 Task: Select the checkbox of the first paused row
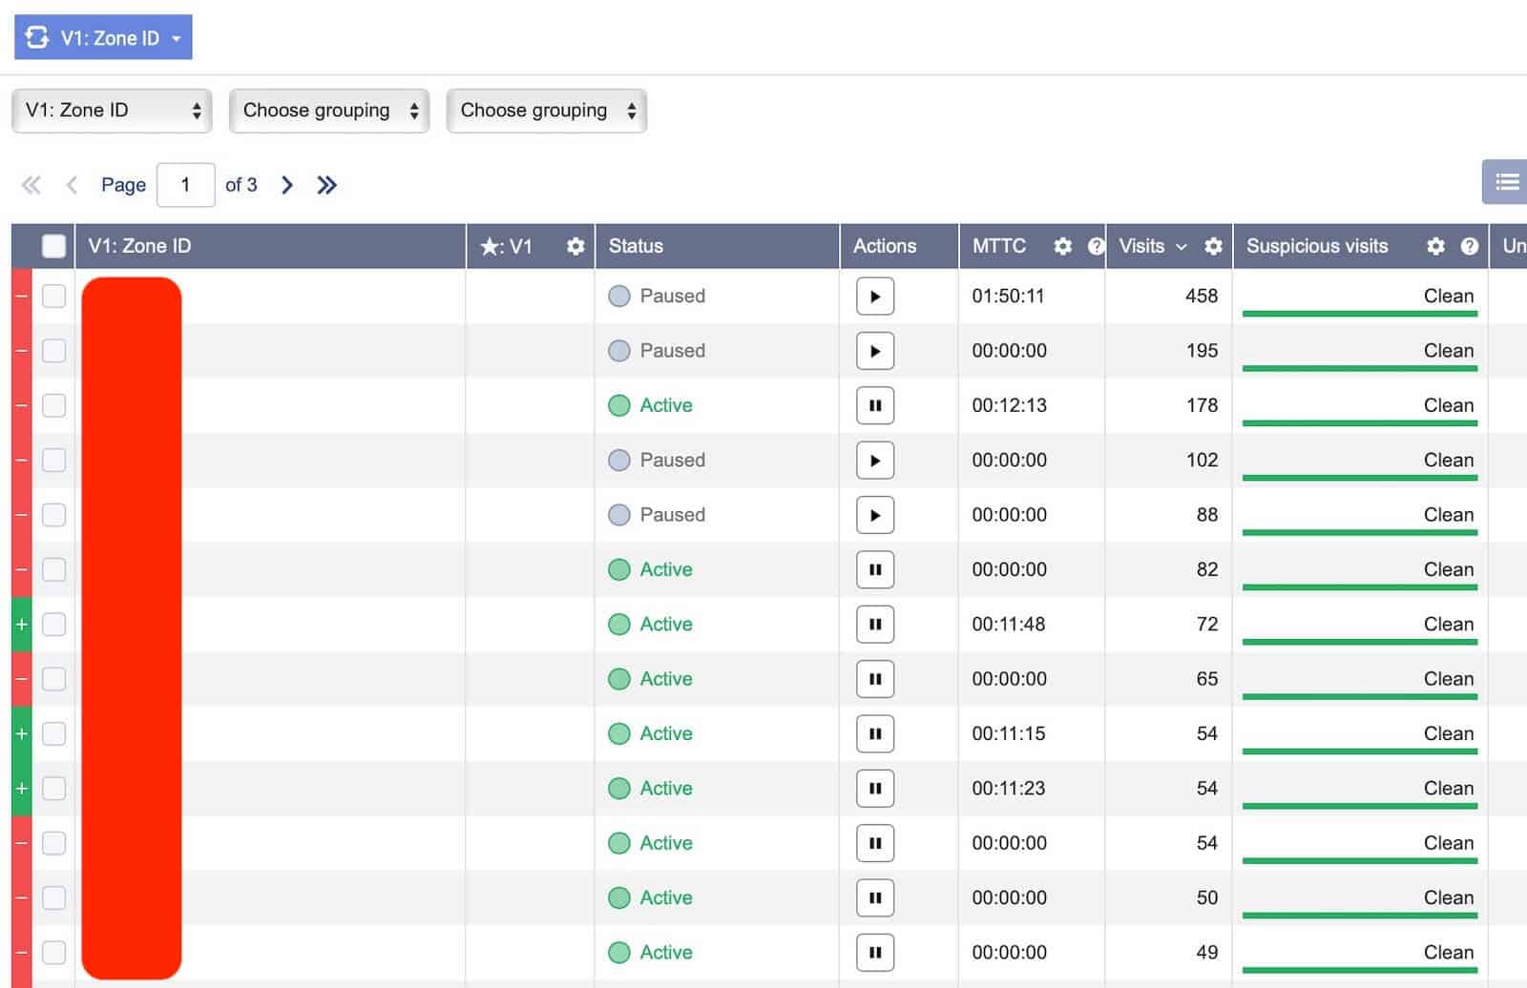[x=53, y=296]
